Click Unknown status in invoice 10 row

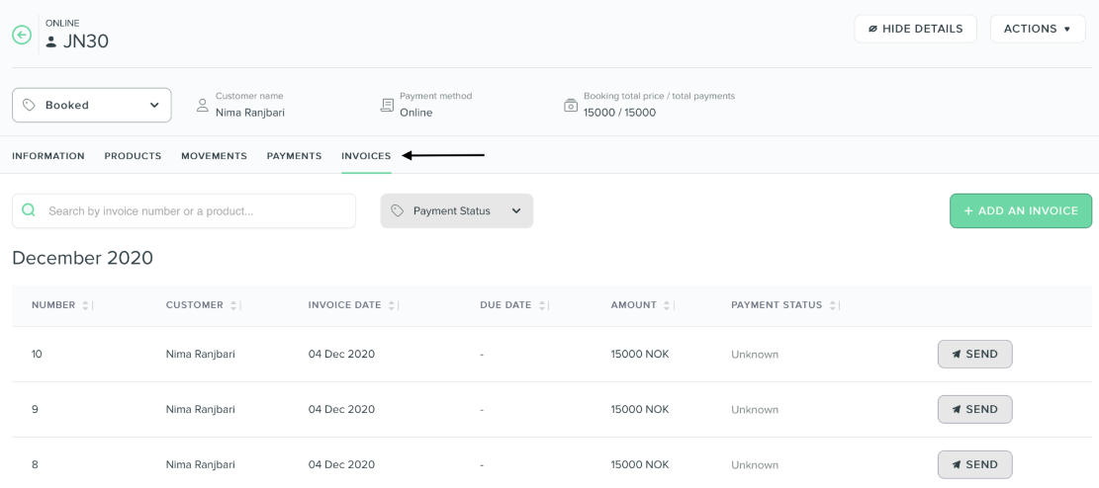click(755, 355)
